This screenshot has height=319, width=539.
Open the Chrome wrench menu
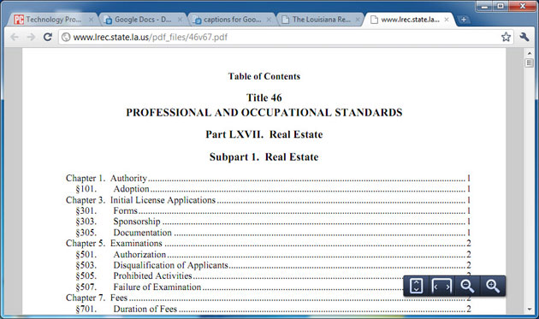[x=524, y=37]
